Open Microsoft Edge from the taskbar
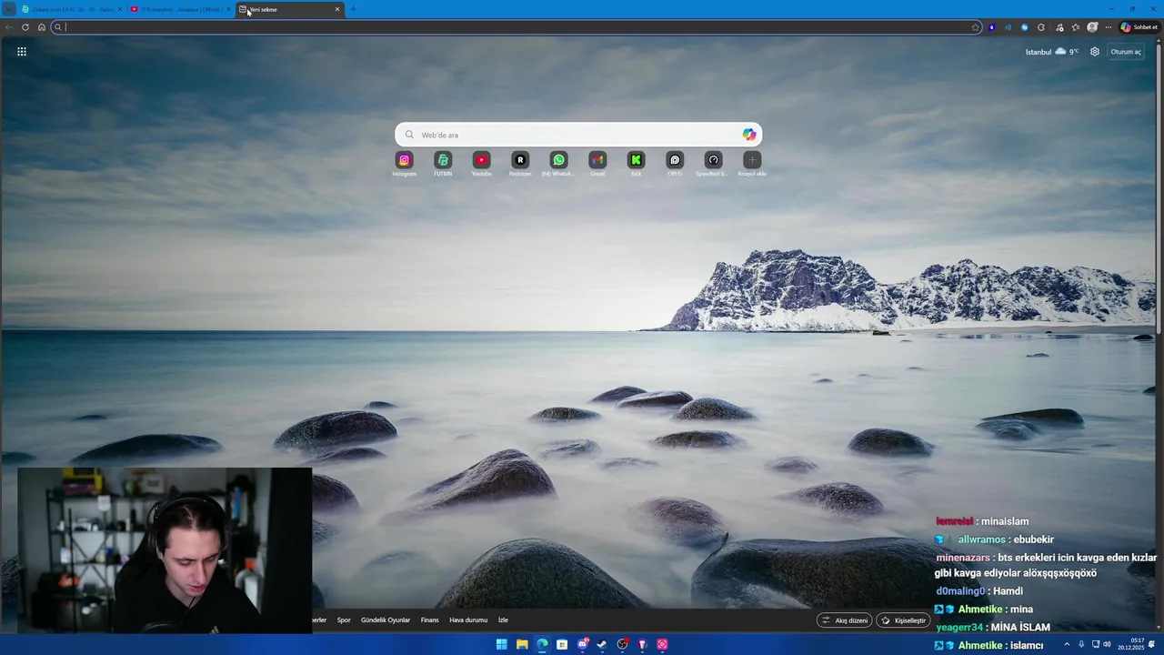 tap(542, 644)
